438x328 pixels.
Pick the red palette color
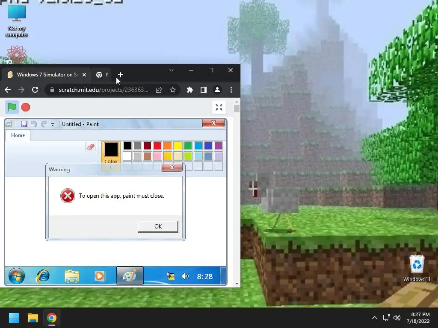pos(157,146)
